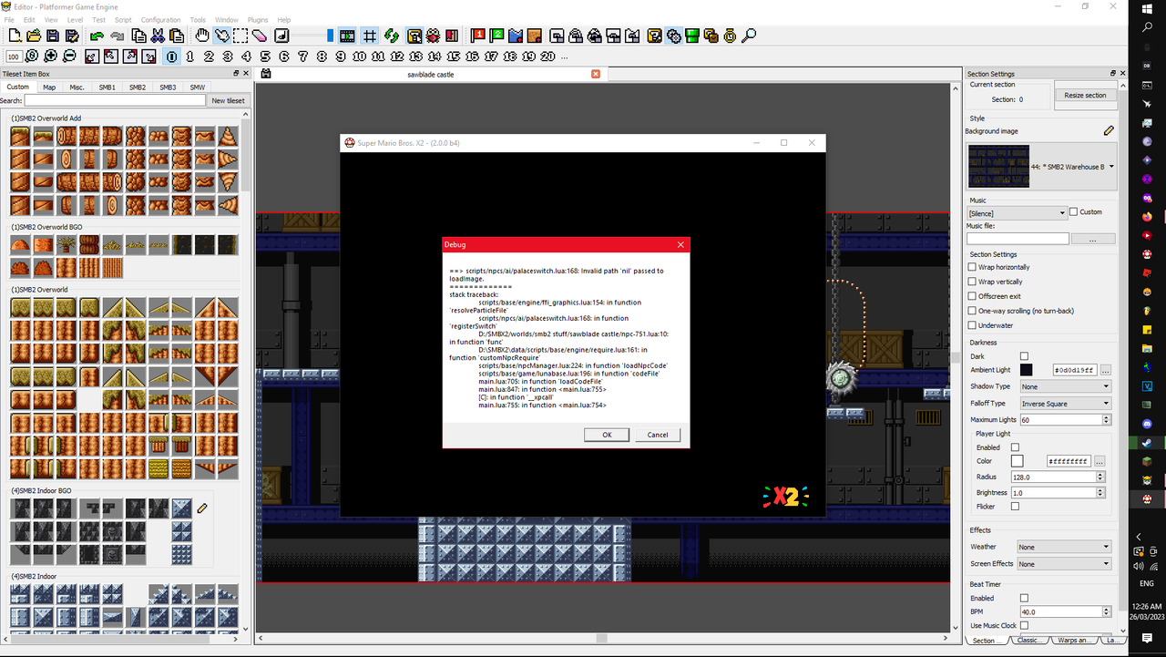The width and height of the screenshot is (1166, 657).
Task: Open the Weather dropdown
Action: tap(1064, 547)
